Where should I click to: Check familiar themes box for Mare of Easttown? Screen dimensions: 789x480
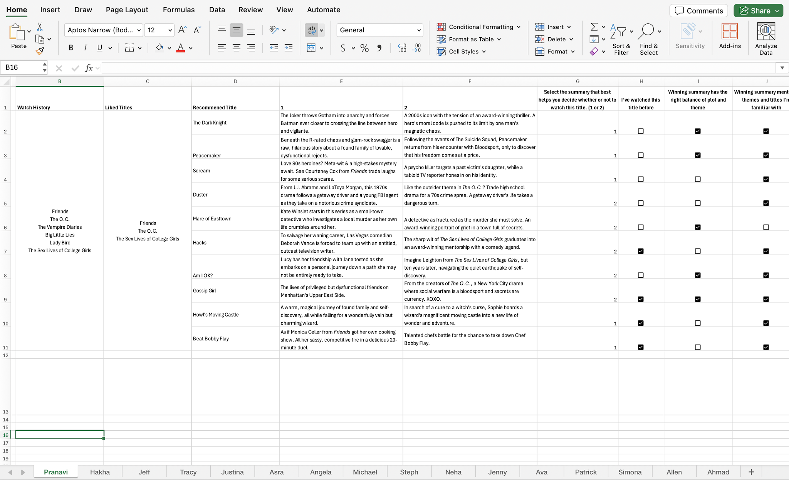[x=766, y=227]
